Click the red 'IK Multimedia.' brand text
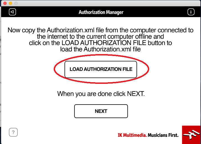This screenshot has width=201, height=144. (x=132, y=135)
